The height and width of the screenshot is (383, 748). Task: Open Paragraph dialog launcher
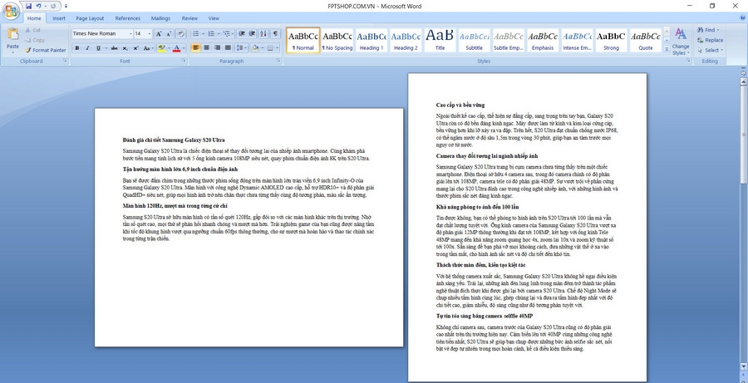pos(278,61)
